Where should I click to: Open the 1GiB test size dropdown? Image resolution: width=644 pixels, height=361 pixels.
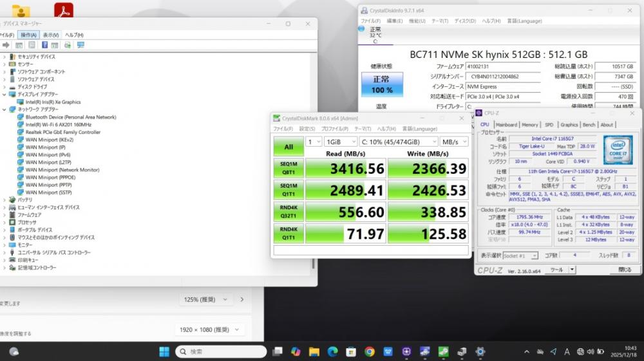(340, 142)
